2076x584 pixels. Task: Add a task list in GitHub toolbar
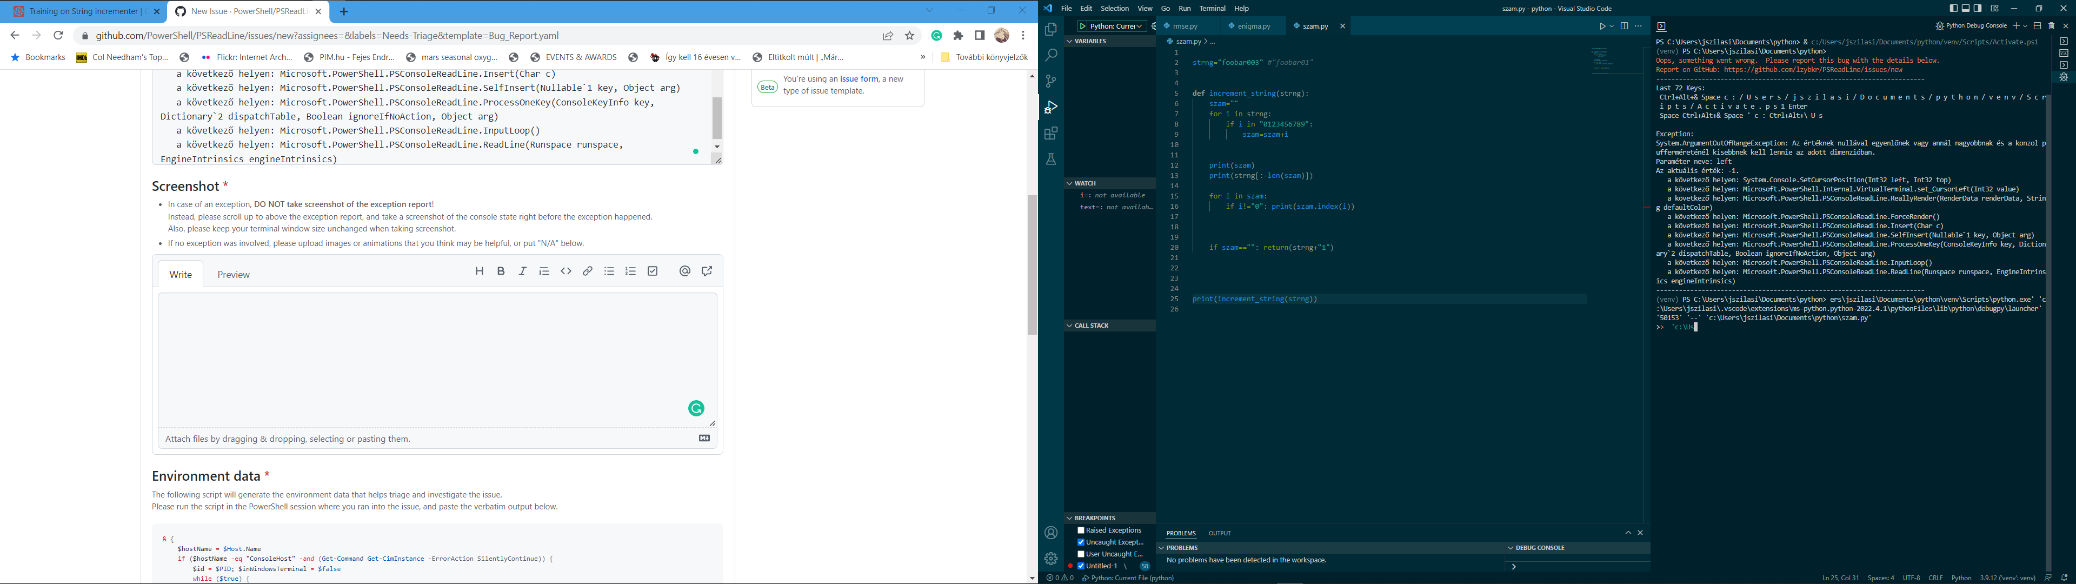(x=653, y=272)
